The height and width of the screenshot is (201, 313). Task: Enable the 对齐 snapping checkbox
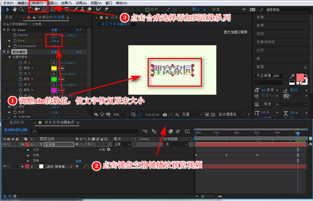click(x=148, y=9)
